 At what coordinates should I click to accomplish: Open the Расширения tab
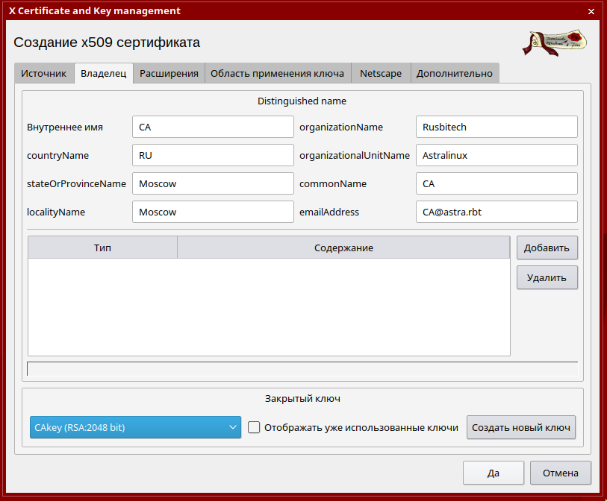point(169,73)
